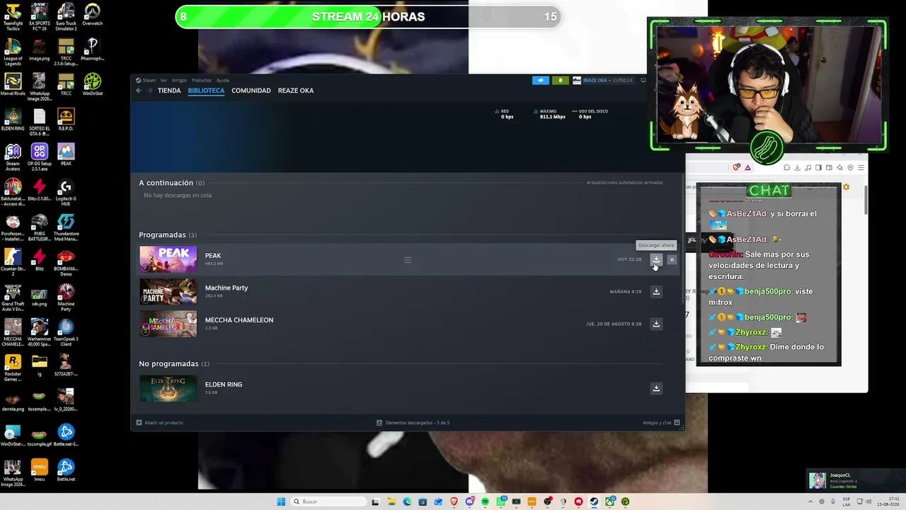The image size is (906, 510).
Task: Switch to the TIENDA tab
Action: coord(169,91)
